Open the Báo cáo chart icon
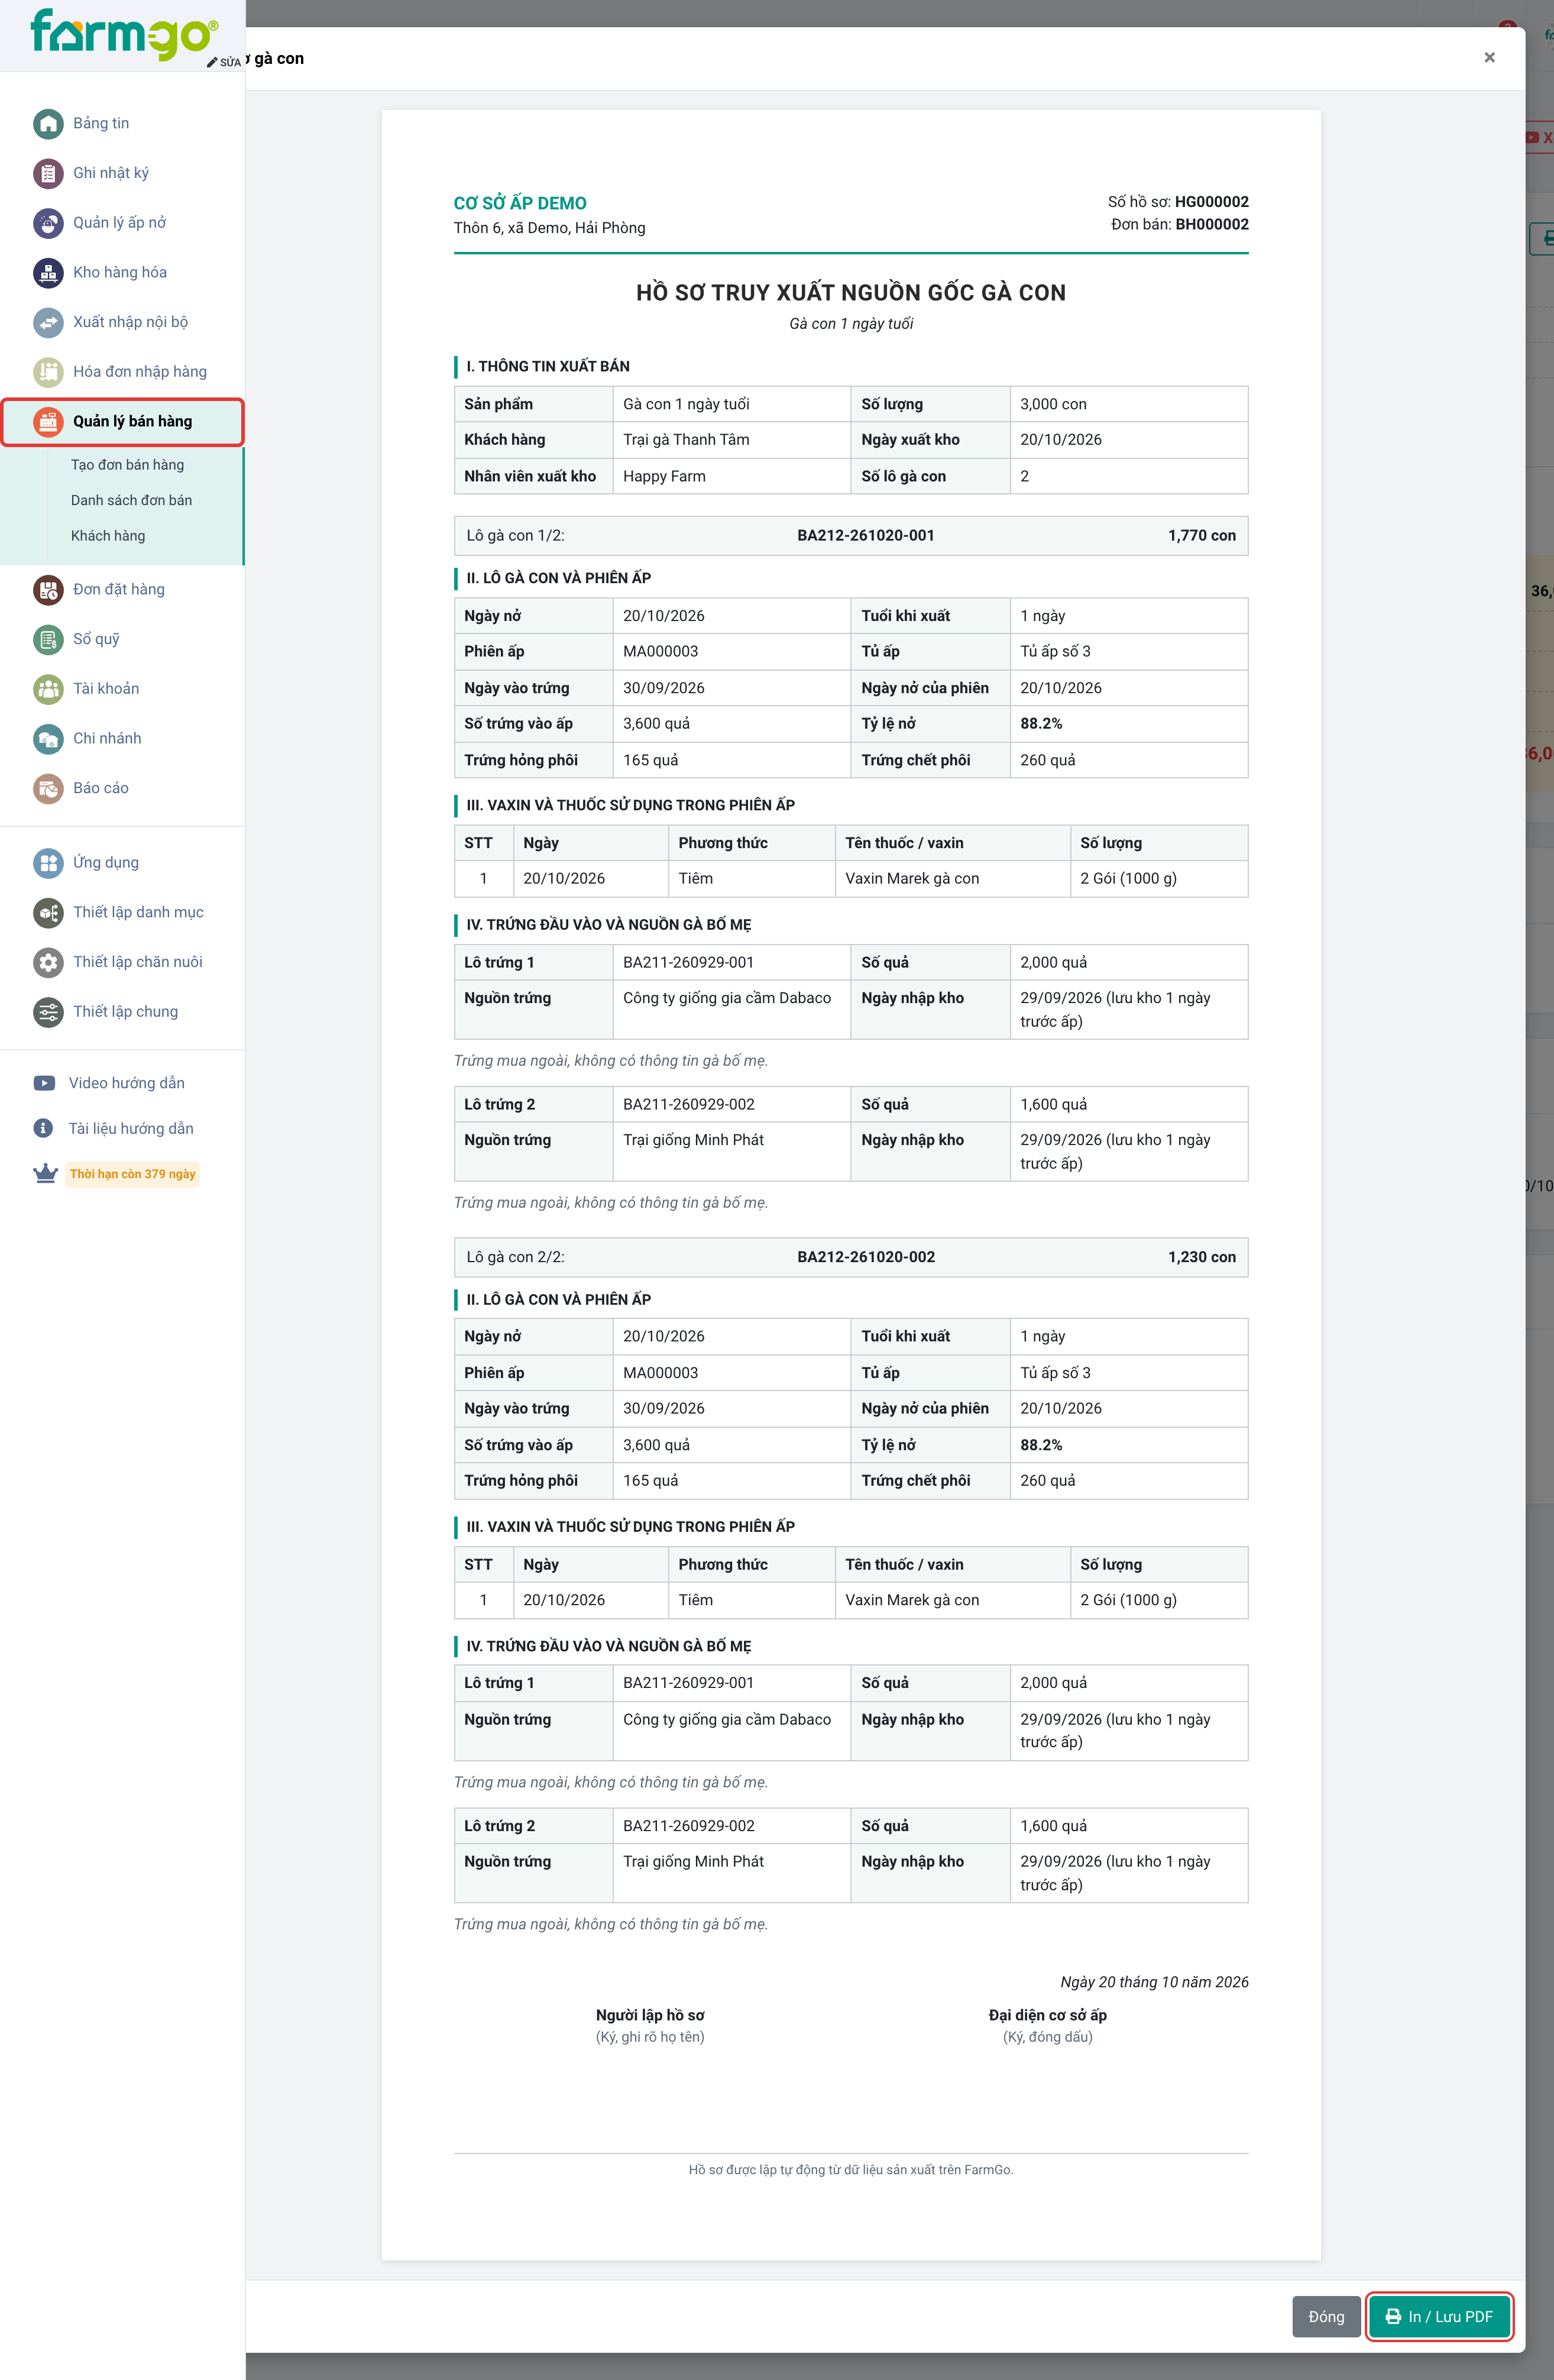The height and width of the screenshot is (2380, 1554). coord(48,788)
